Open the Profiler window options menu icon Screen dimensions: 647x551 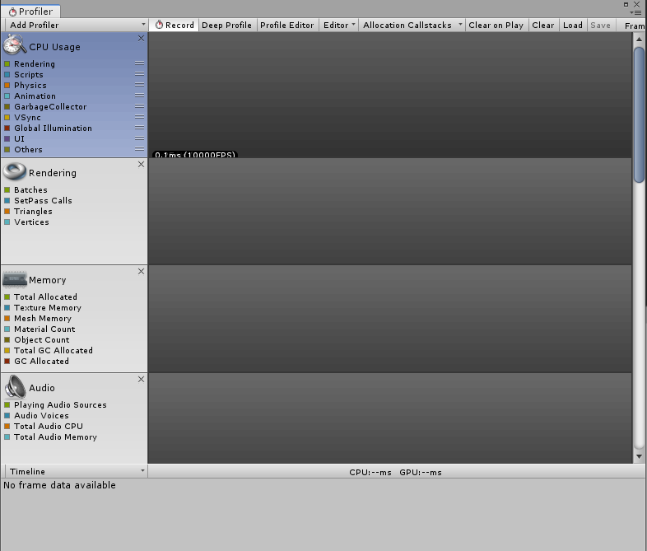(636, 12)
